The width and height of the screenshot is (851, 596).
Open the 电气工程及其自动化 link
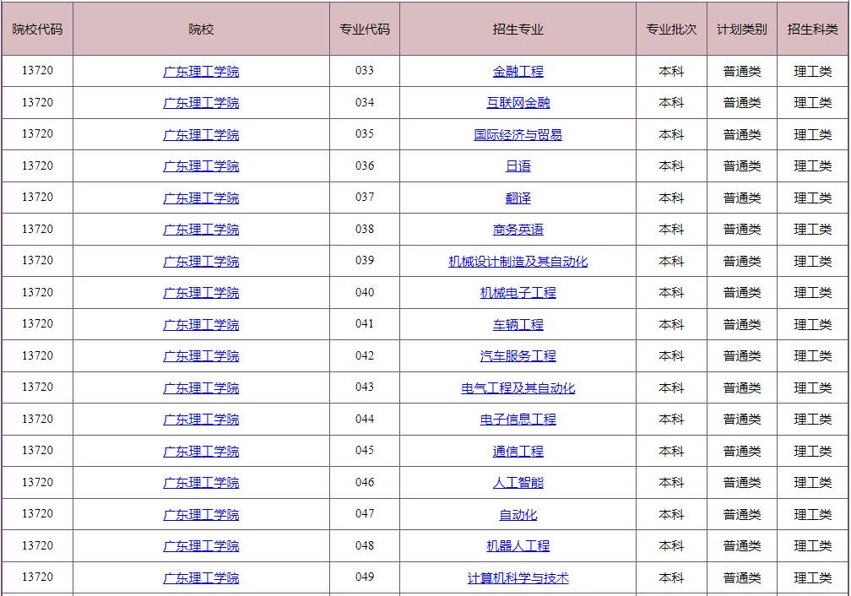point(518,387)
